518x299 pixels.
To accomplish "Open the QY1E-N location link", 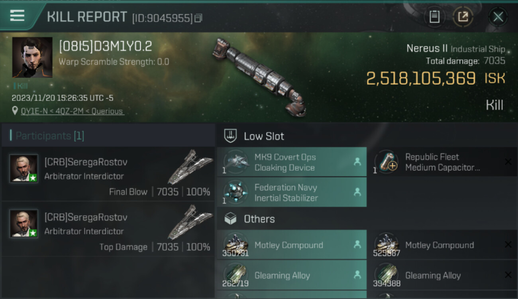I will (72, 111).
